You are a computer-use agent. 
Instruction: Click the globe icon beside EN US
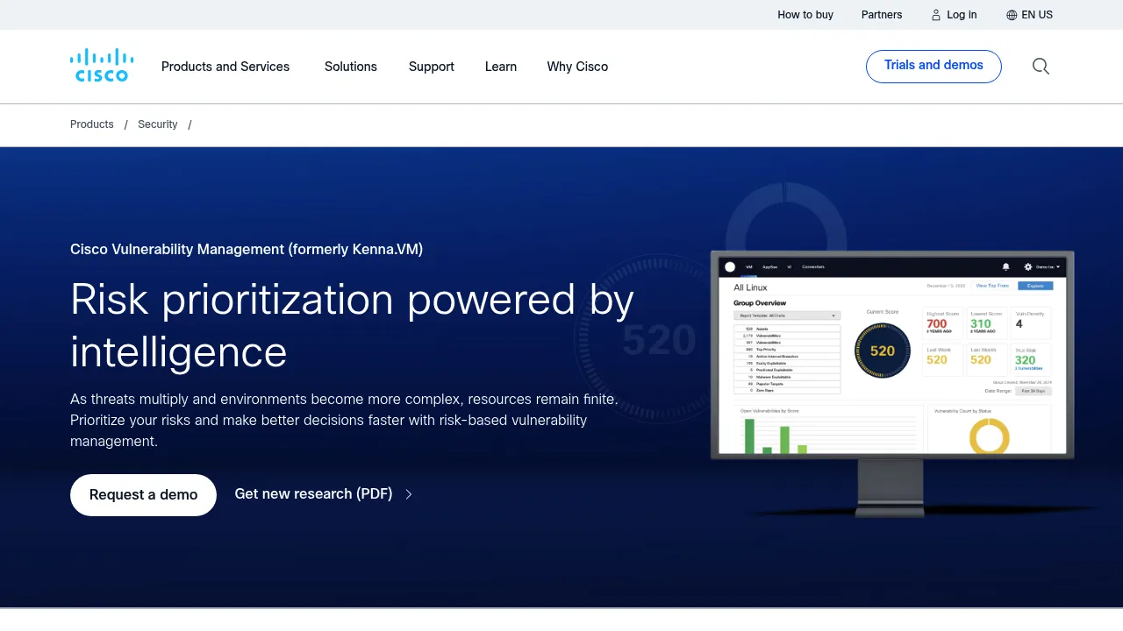click(x=1012, y=15)
